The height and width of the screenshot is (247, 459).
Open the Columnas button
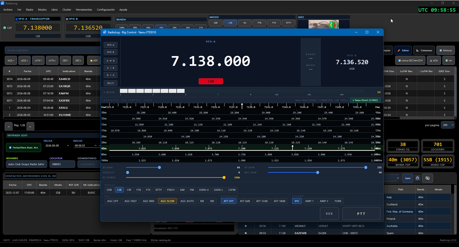tap(424, 50)
